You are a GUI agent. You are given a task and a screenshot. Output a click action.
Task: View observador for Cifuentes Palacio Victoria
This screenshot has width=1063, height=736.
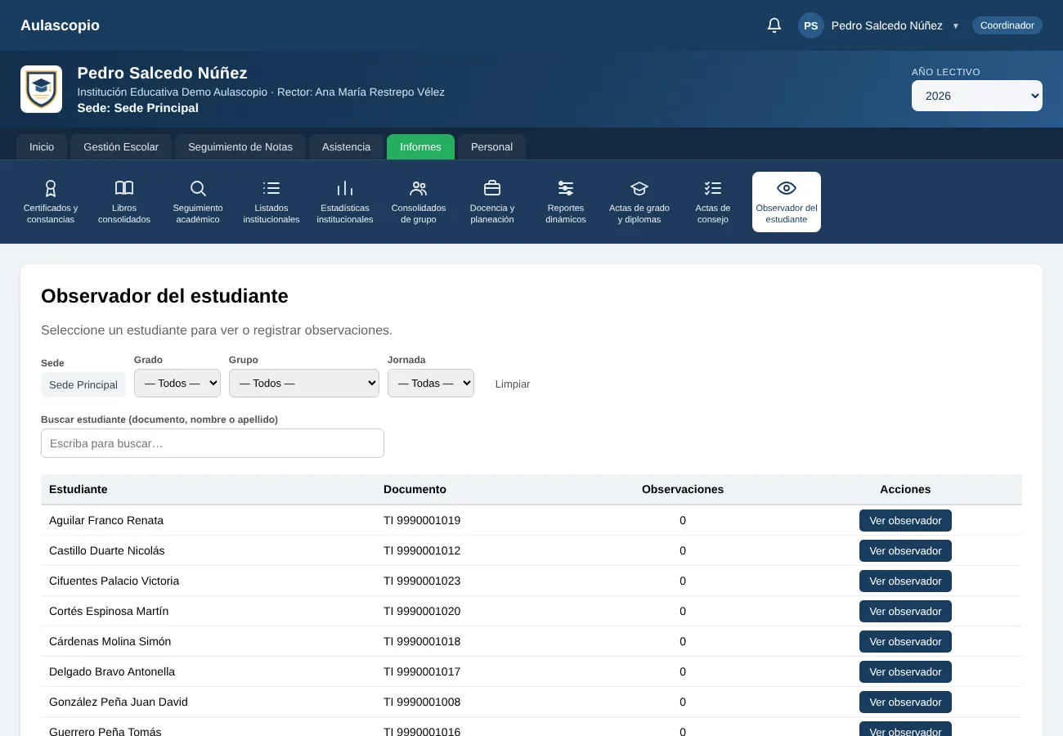[905, 581]
